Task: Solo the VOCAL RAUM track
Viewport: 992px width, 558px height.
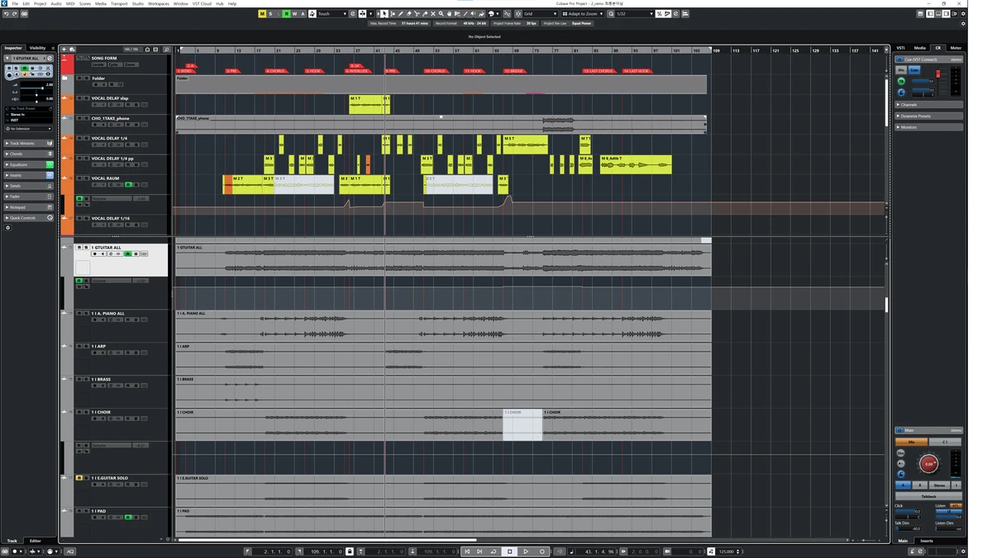Action: pos(85,178)
